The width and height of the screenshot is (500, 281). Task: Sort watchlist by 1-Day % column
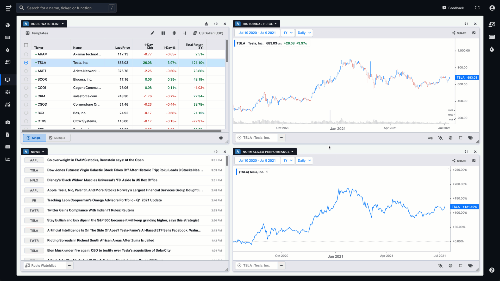click(x=169, y=48)
